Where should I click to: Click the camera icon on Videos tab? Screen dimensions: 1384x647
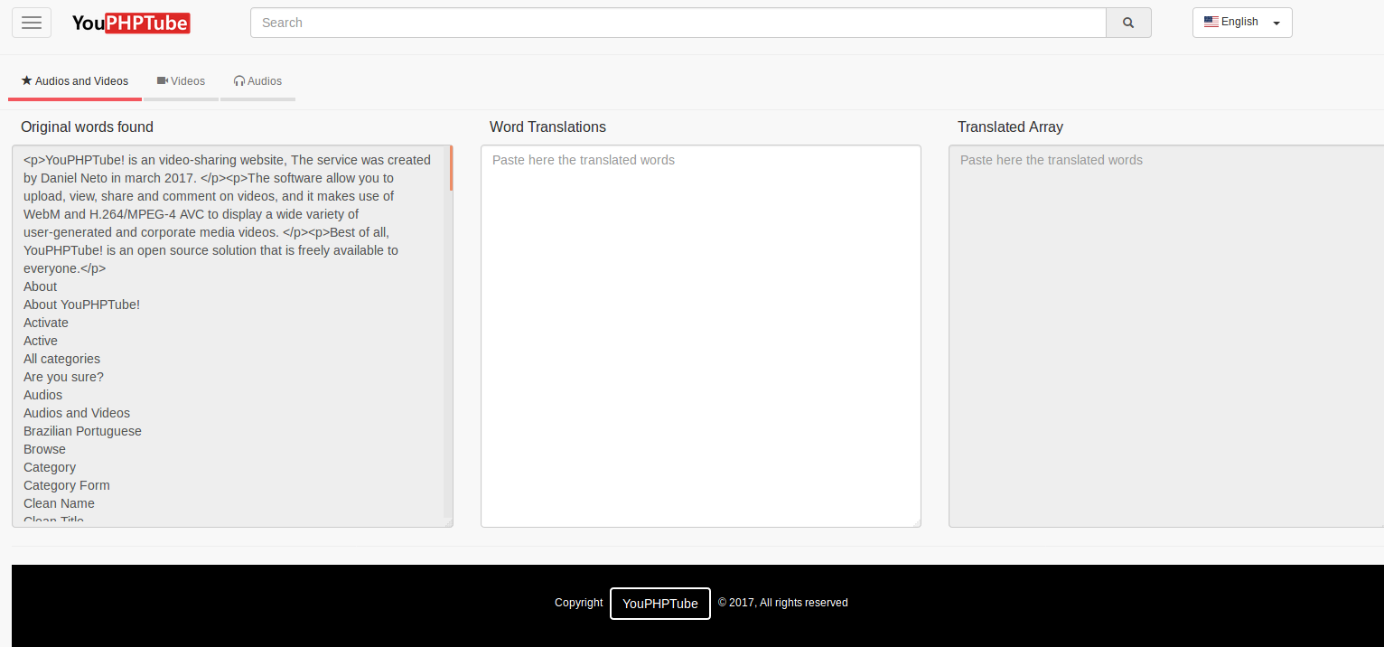[x=163, y=80]
